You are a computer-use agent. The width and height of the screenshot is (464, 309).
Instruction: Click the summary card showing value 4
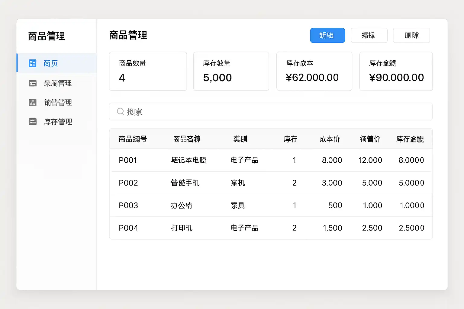pos(148,71)
